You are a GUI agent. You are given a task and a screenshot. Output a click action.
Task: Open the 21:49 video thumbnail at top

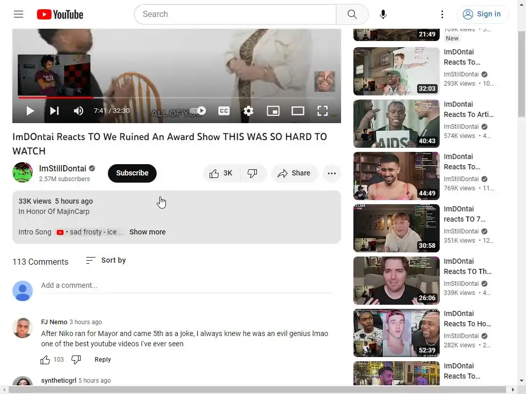[396, 35]
